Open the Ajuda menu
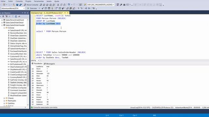The height and width of the screenshot is (117, 209). [56, 1]
